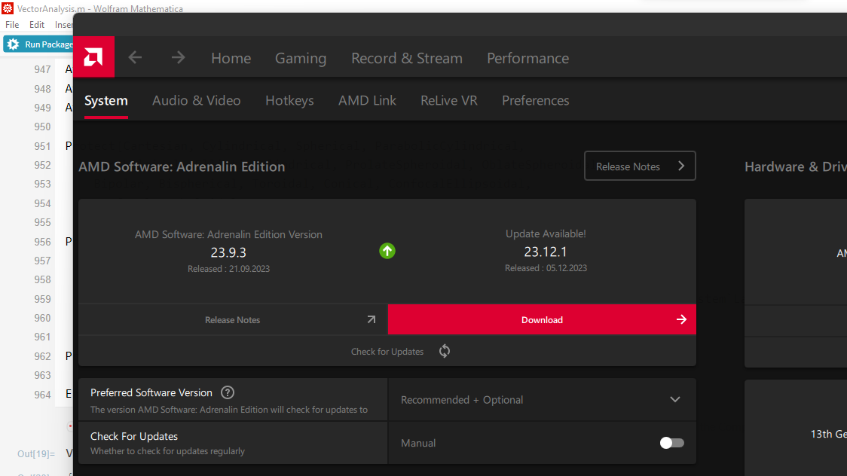Click line number 947 in Mathematica
This screenshot has width=847, height=476.
pos(42,69)
